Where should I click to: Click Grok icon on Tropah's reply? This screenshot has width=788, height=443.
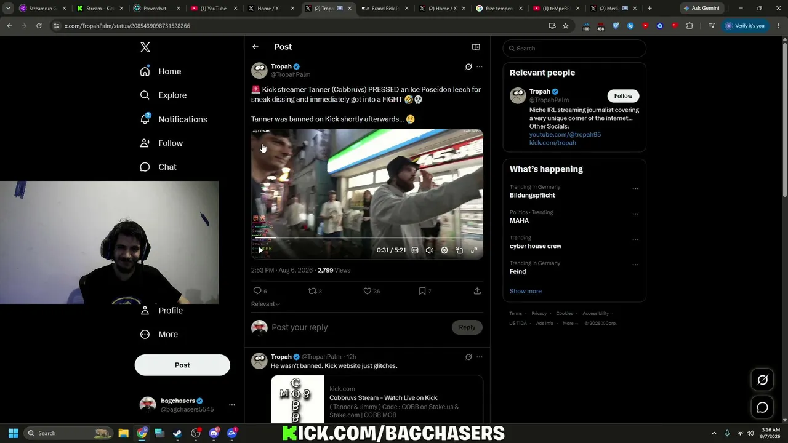point(468,357)
